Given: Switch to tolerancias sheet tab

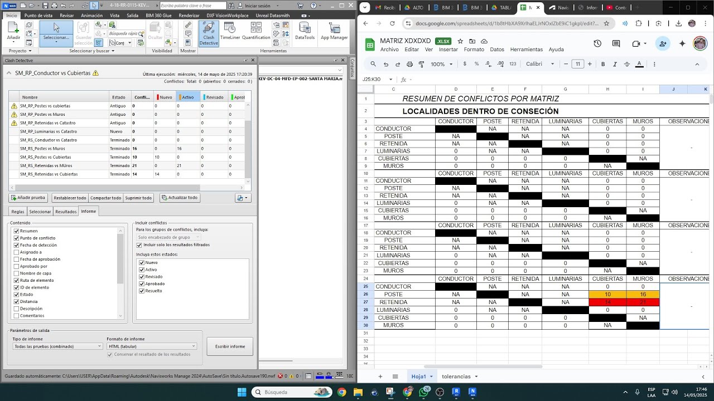Looking at the screenshot, I should (x=456, y=376).
